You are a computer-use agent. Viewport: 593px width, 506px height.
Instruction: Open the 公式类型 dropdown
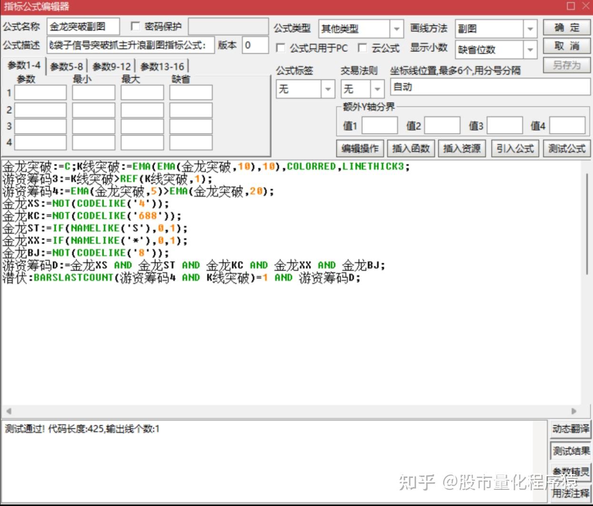(396, 29)
